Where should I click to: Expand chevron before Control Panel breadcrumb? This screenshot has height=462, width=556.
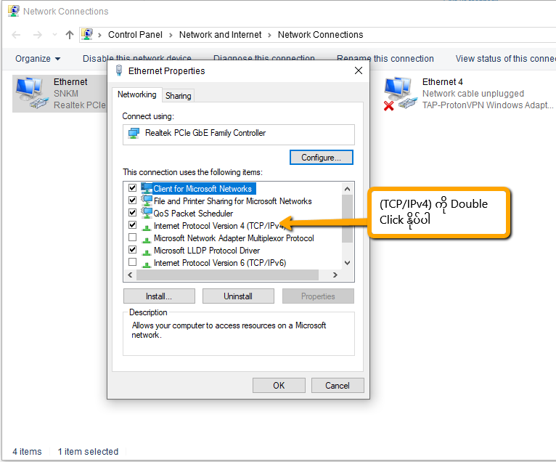point(100,35)
